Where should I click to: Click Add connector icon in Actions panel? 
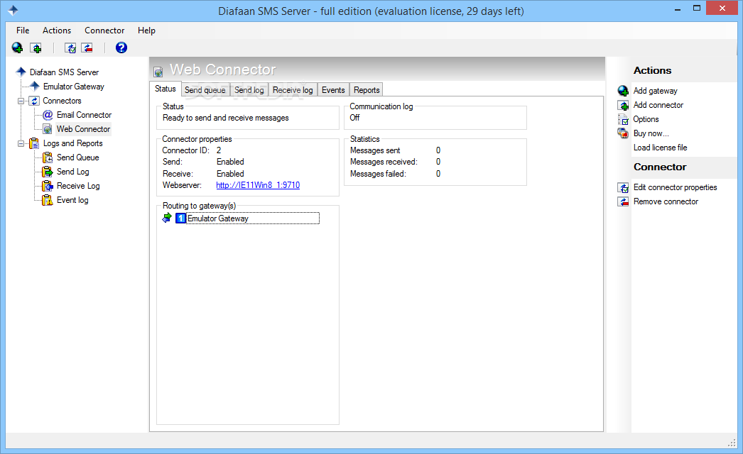click(623, 105)
